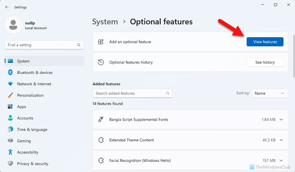The height and width of the screenshot is (172, 295).
Task: Click the View features button
Action: (x=265, y=42)
